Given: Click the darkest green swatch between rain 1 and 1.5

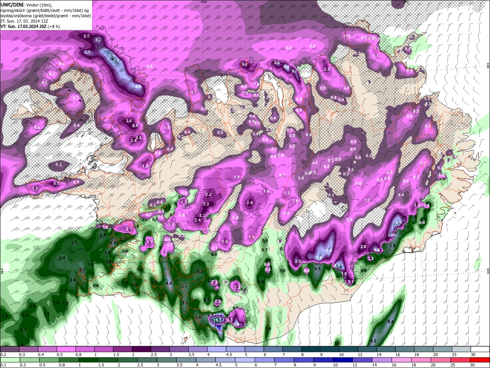Looking at the screenshot, I should (x=88, y=360).
